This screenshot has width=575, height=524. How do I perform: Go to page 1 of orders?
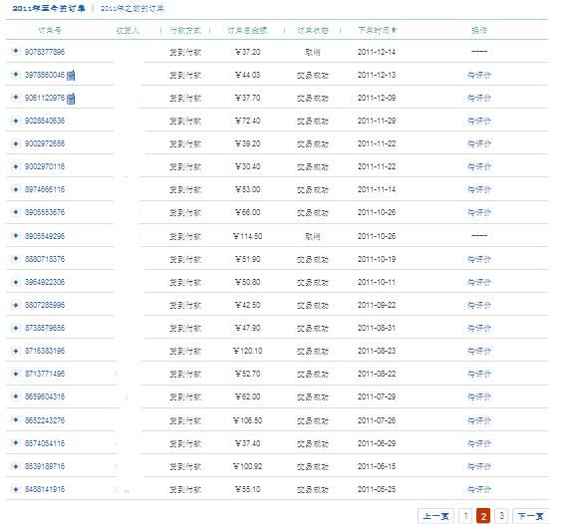(465, 516)
